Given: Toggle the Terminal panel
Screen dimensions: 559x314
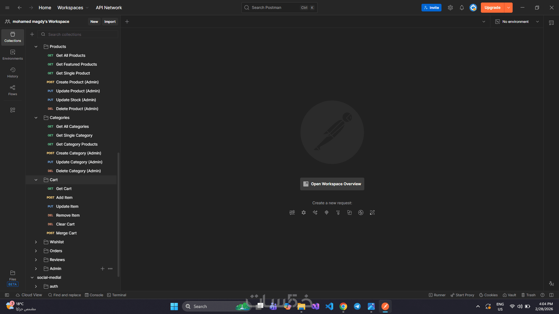Looking at the screenshot, I should click(x=117, y=295).
